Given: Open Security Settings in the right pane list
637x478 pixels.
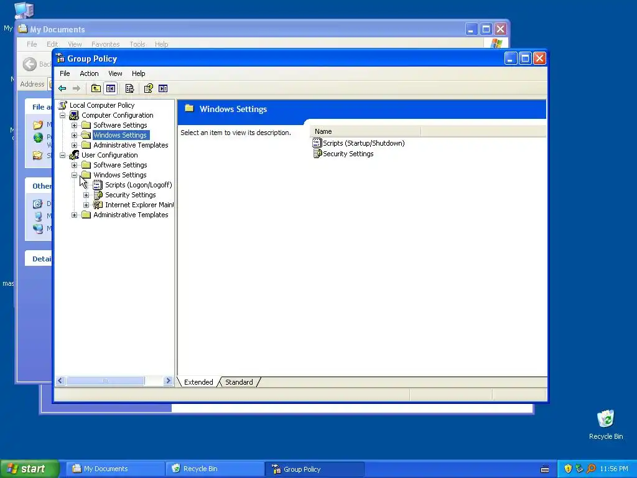Looking at the screenshot, I should [348, 154].
